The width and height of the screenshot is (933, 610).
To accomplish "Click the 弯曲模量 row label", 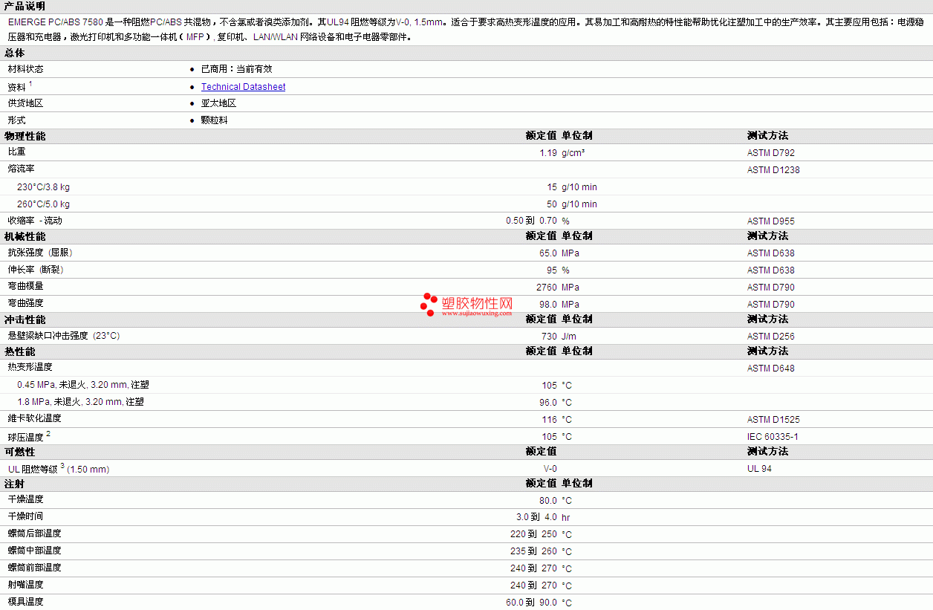I will [26, 286].
